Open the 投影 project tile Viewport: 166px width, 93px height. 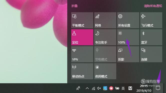[128, 54]
